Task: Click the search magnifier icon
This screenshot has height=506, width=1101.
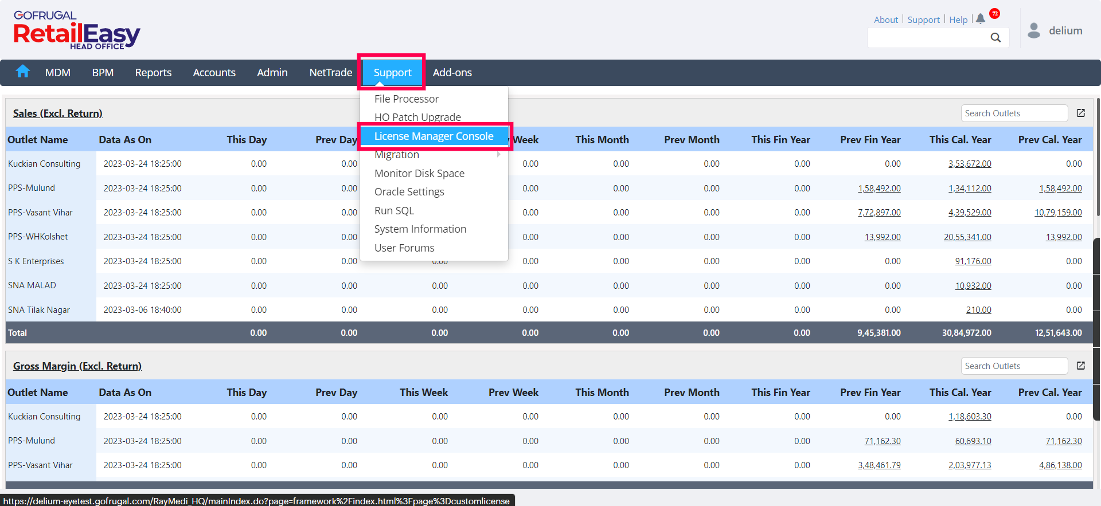Action: pos(995,38)
